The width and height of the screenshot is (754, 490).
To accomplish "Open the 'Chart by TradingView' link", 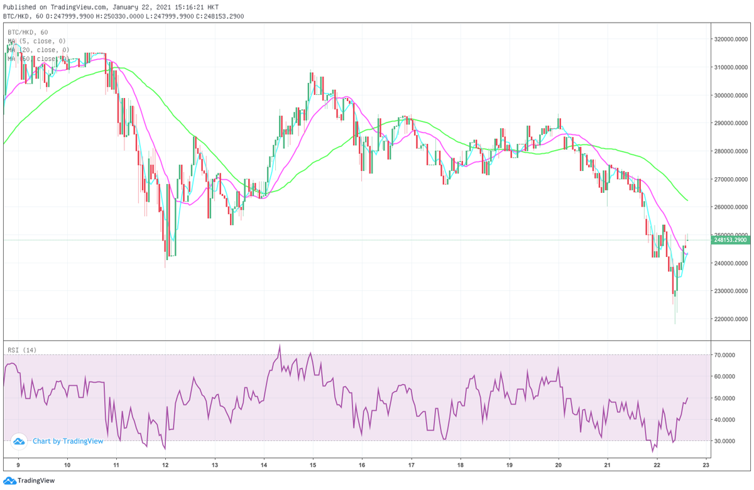I will point(68,441).
